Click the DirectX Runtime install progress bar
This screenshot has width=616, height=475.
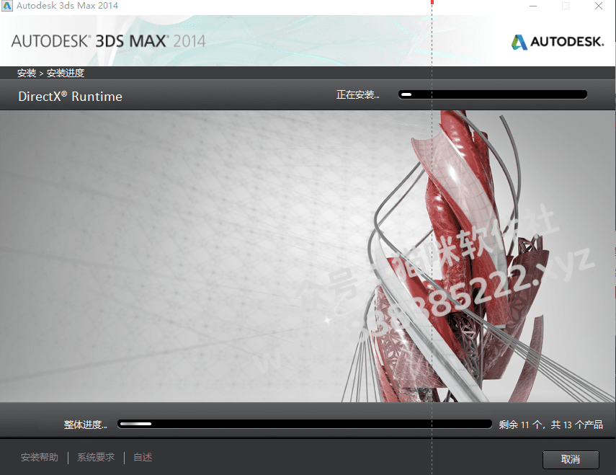493,94
